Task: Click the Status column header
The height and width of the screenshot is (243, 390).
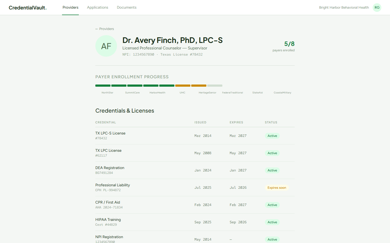Action: coord(271,122)
